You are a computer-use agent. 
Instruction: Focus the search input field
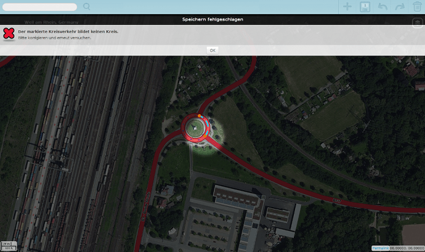pos(40,7)
